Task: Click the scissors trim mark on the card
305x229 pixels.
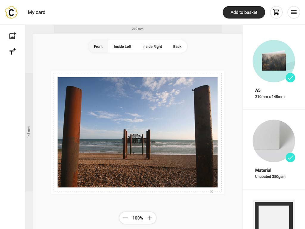Action: pyautogui.click(x=211, y=191)
